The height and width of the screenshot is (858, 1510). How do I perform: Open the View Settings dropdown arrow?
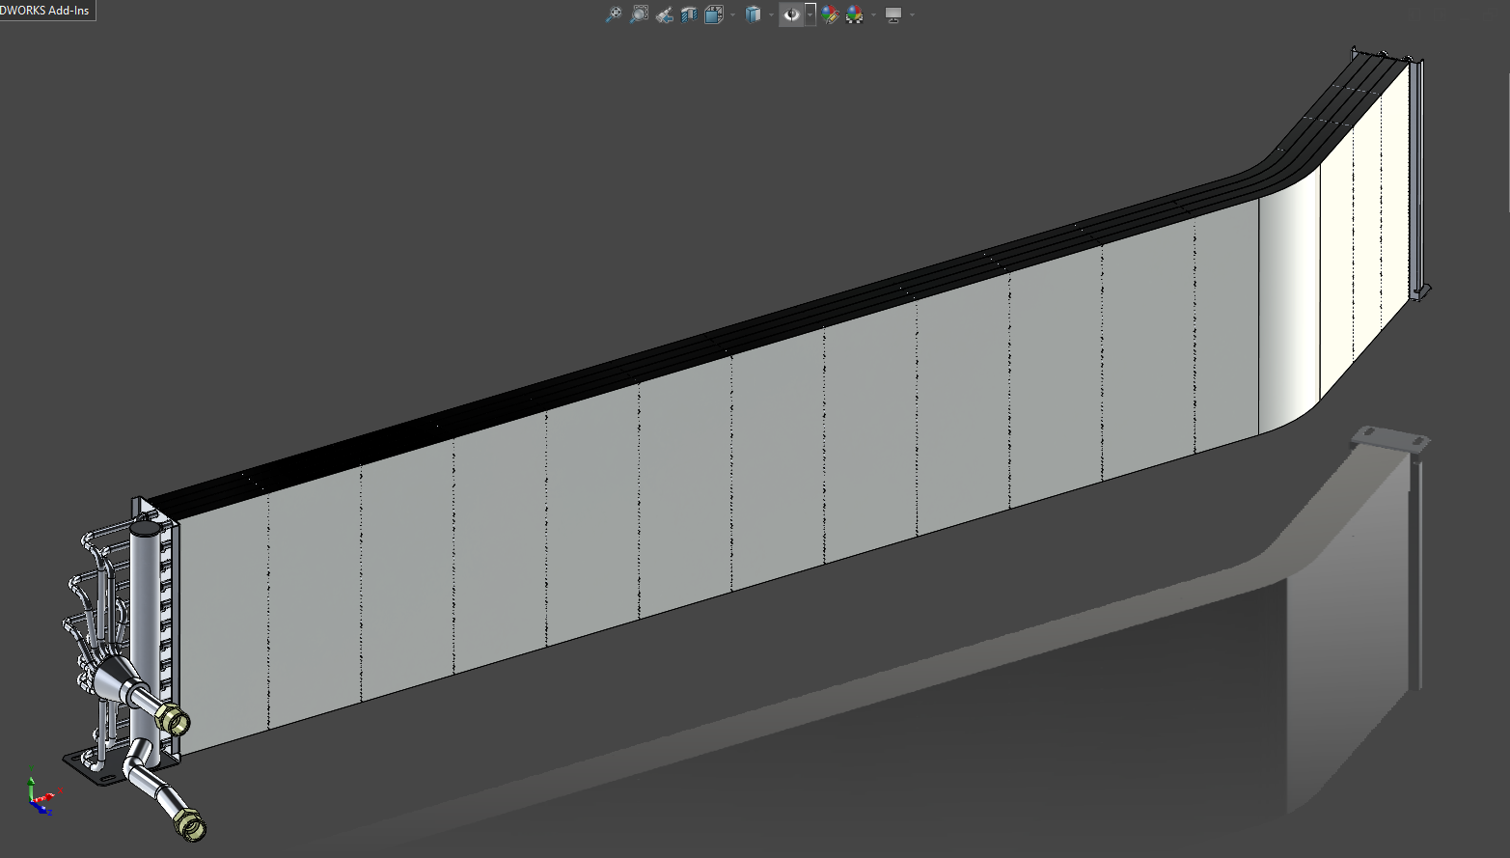point(912,14)
